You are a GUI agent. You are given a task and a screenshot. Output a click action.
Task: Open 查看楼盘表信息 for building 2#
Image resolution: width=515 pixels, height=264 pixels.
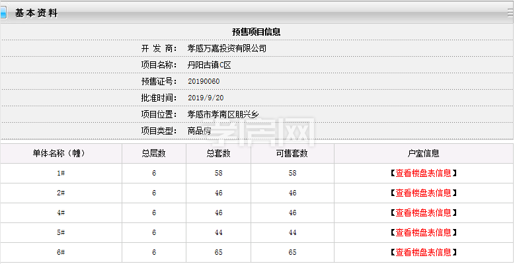[x=423, y=193]
